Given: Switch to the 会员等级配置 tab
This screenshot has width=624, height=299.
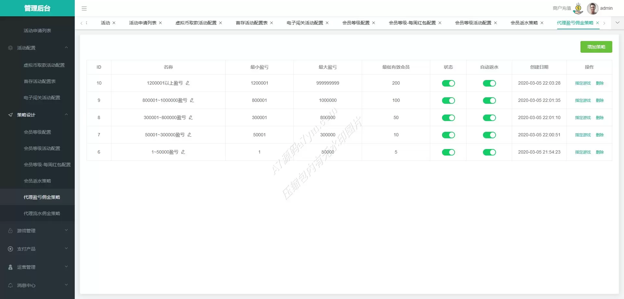Looking at the screenshot, I should pyautogui.click(x=356, y=23).
